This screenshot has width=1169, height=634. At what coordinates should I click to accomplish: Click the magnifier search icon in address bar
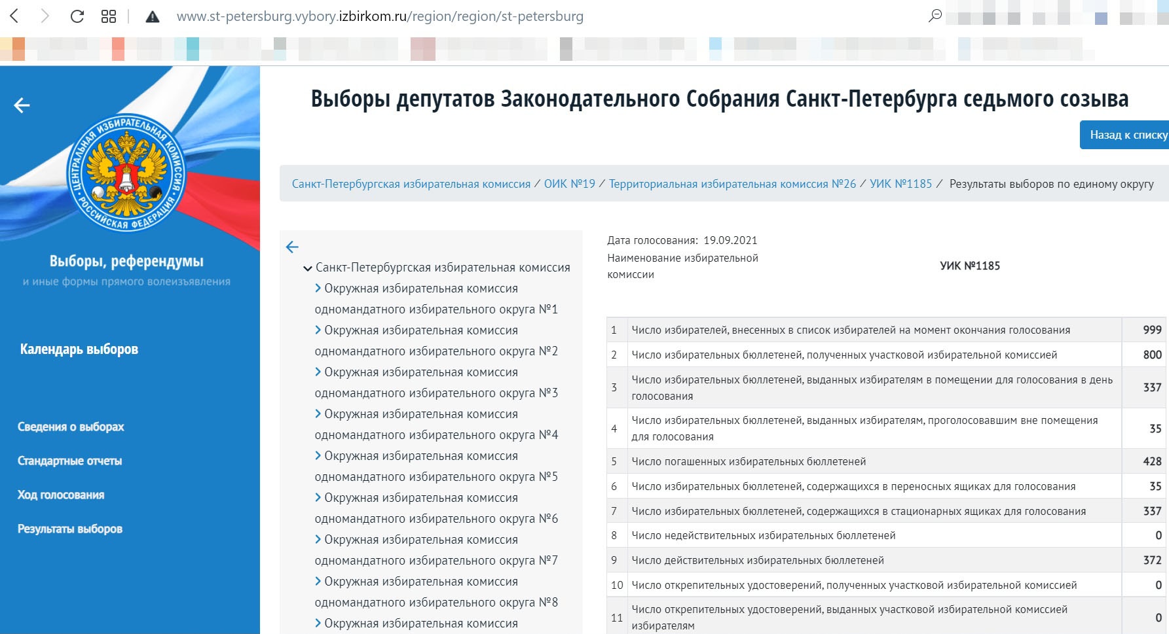[935, 16]
